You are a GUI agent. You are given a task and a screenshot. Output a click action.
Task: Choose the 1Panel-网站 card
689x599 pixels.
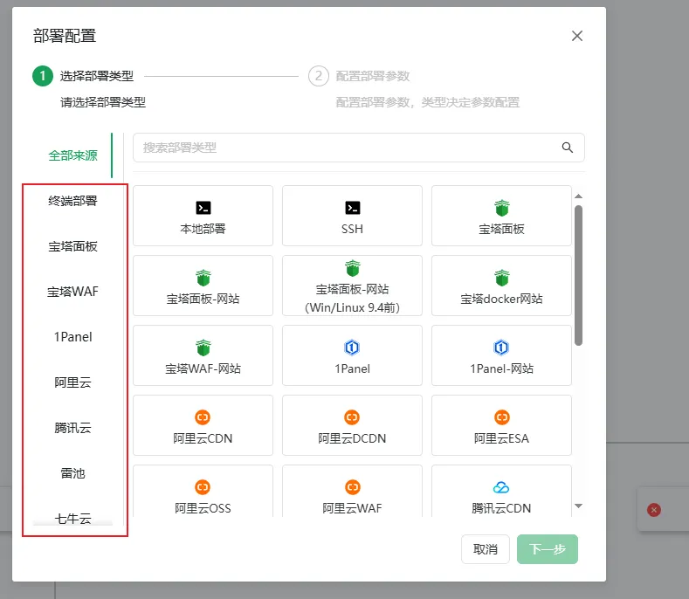501,355
